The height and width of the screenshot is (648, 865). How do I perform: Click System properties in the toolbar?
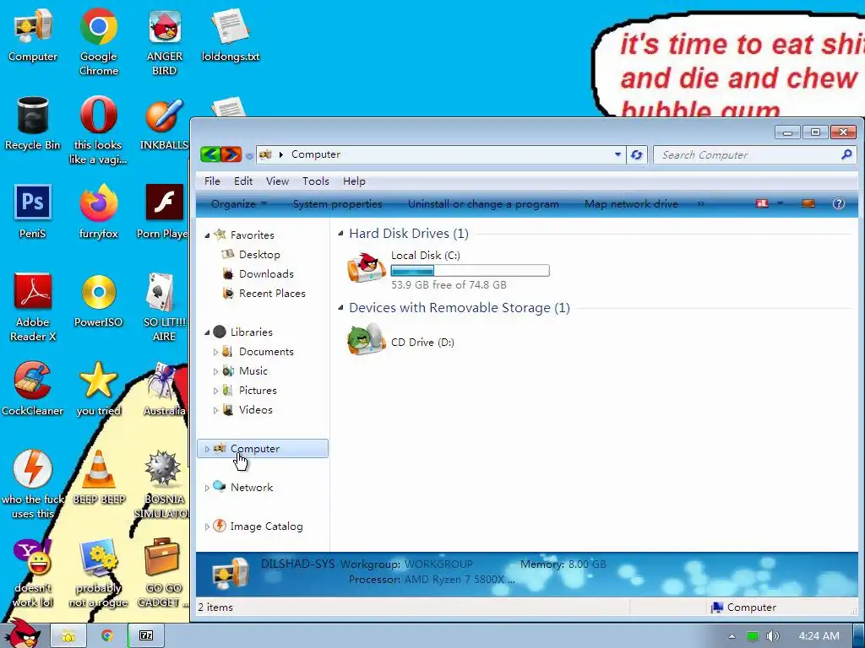pyautogui.click(x=338, y=204)
